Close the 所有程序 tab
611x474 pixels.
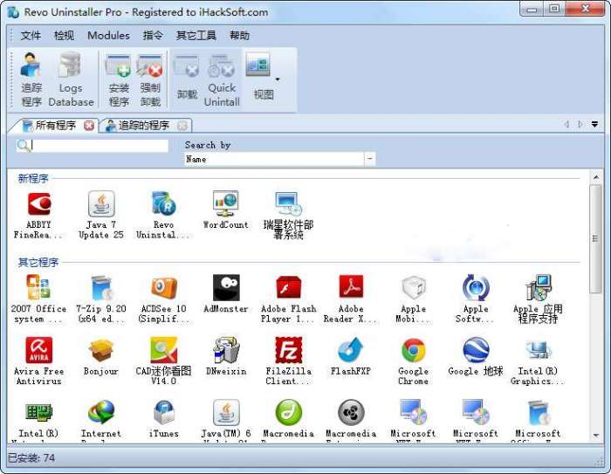89,126
